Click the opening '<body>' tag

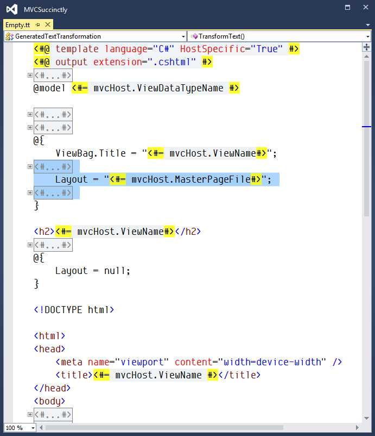[x=49, y=401]
